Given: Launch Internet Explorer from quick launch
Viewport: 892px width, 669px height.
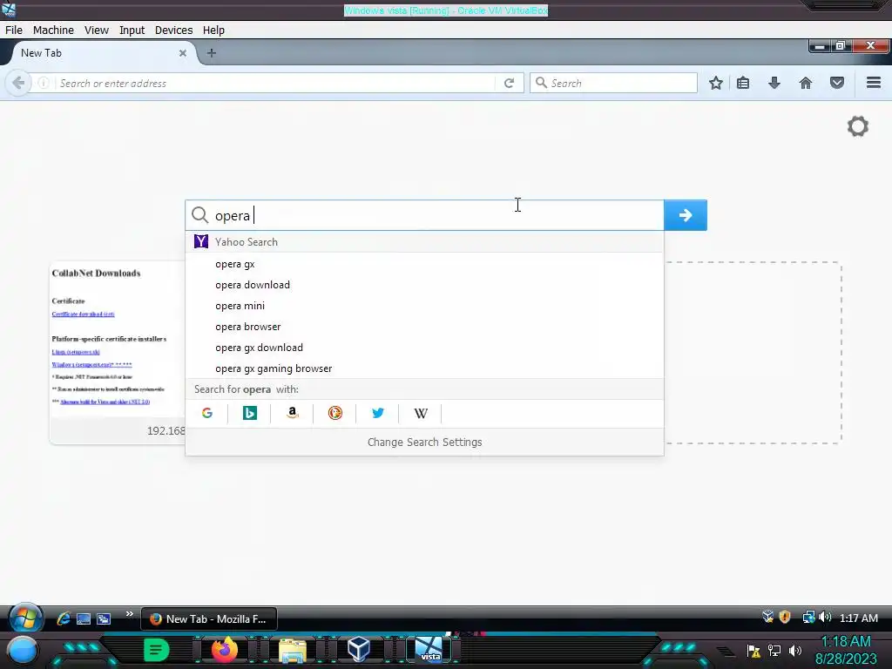Looking at the screenshot, I should [64, 618].
